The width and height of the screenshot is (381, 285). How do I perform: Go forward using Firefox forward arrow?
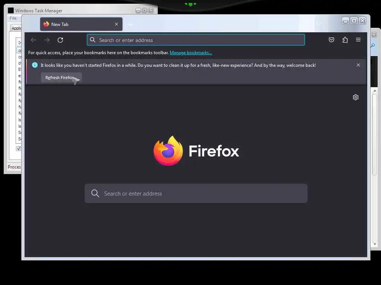[47, 40]
